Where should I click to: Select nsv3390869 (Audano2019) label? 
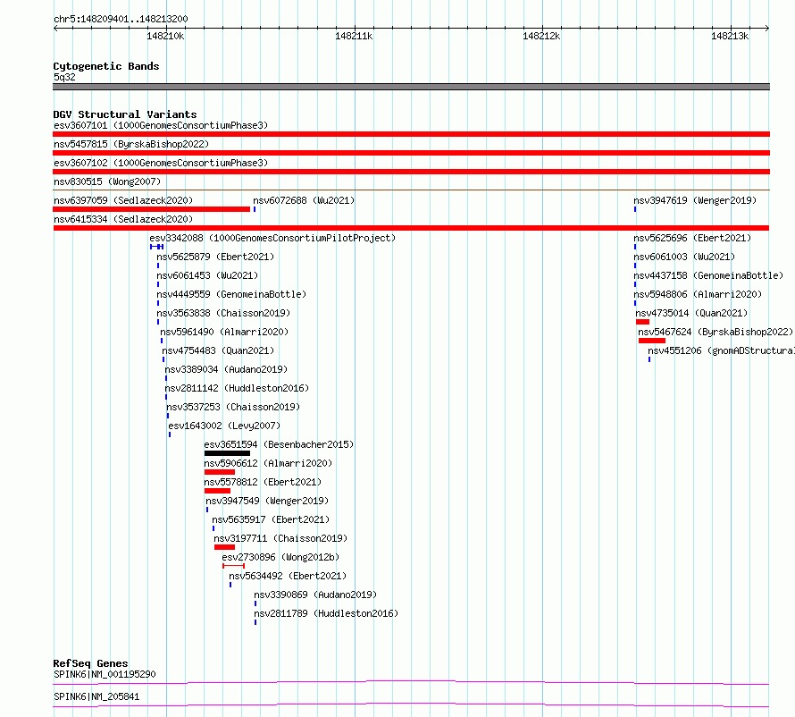click(x=315, y=595)
